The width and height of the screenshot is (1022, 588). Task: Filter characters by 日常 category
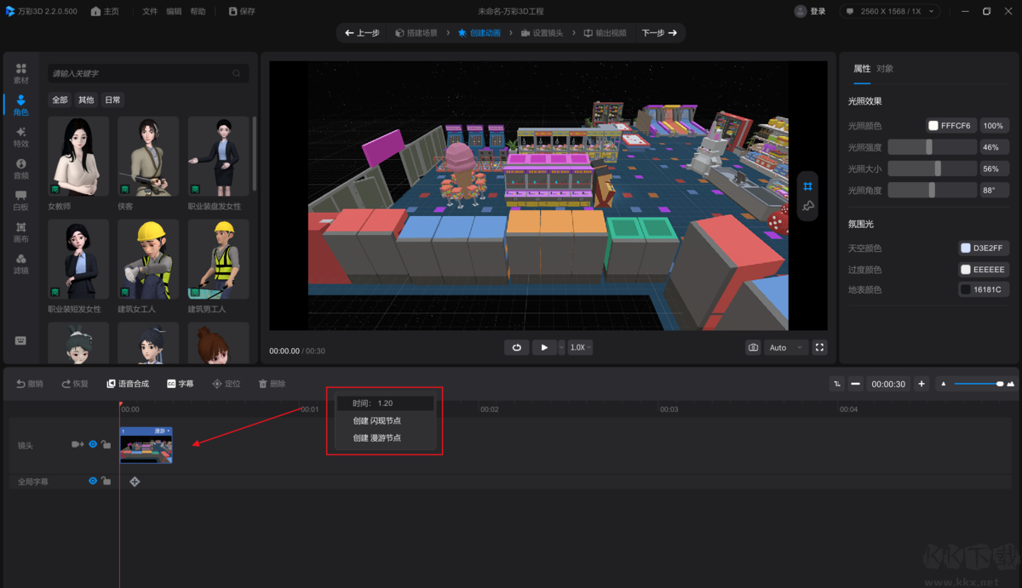(x=112, y=100)
